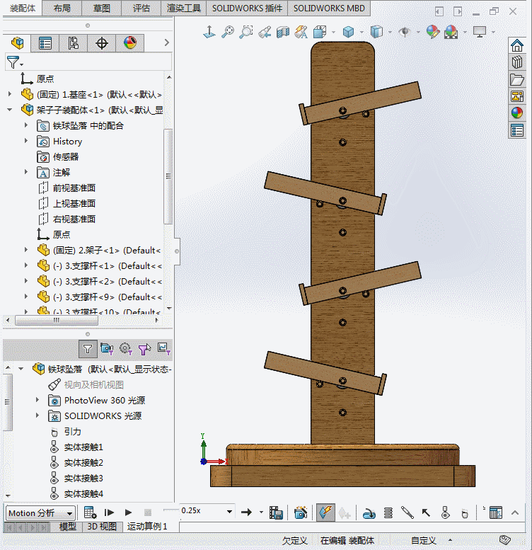
Task: Open the File Explorer folder task pane icon
Action: coord(517,79)
